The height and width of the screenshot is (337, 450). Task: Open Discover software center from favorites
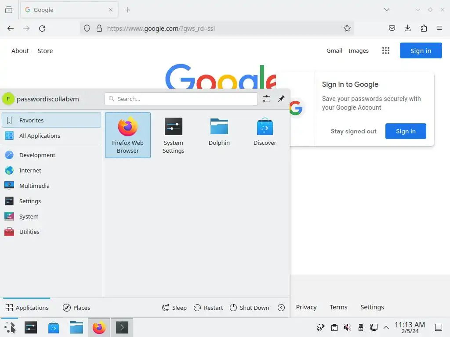265,135
